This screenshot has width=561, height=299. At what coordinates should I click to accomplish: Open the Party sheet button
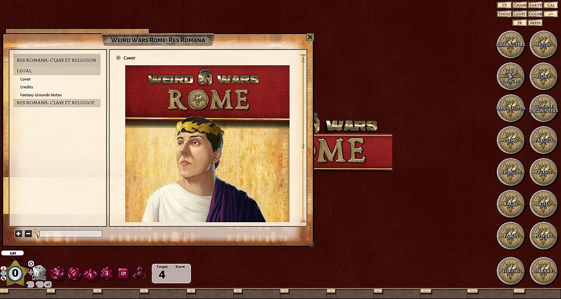tap(535, 5)
